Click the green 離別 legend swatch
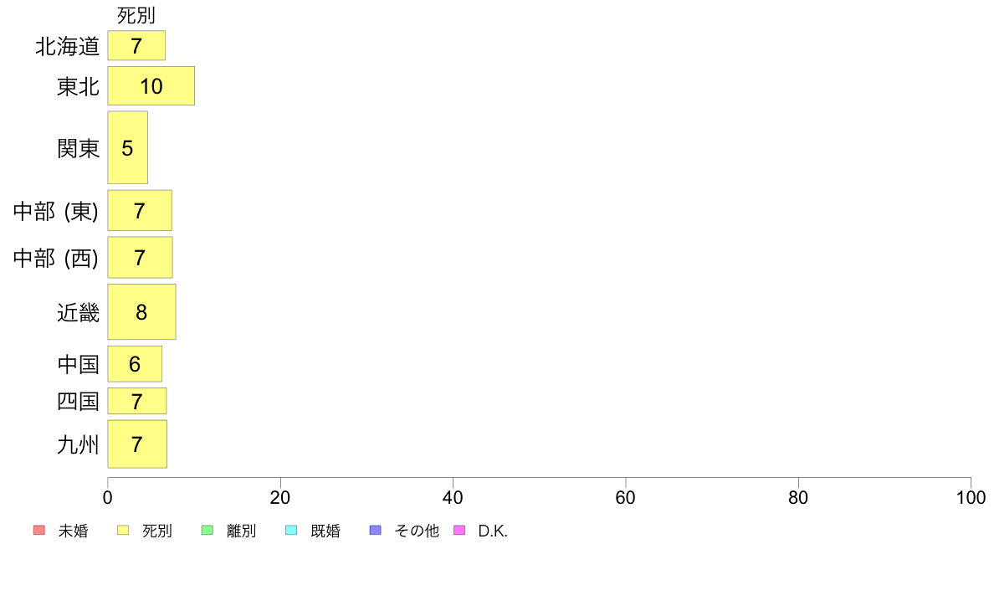 click(x=208, y=530)
